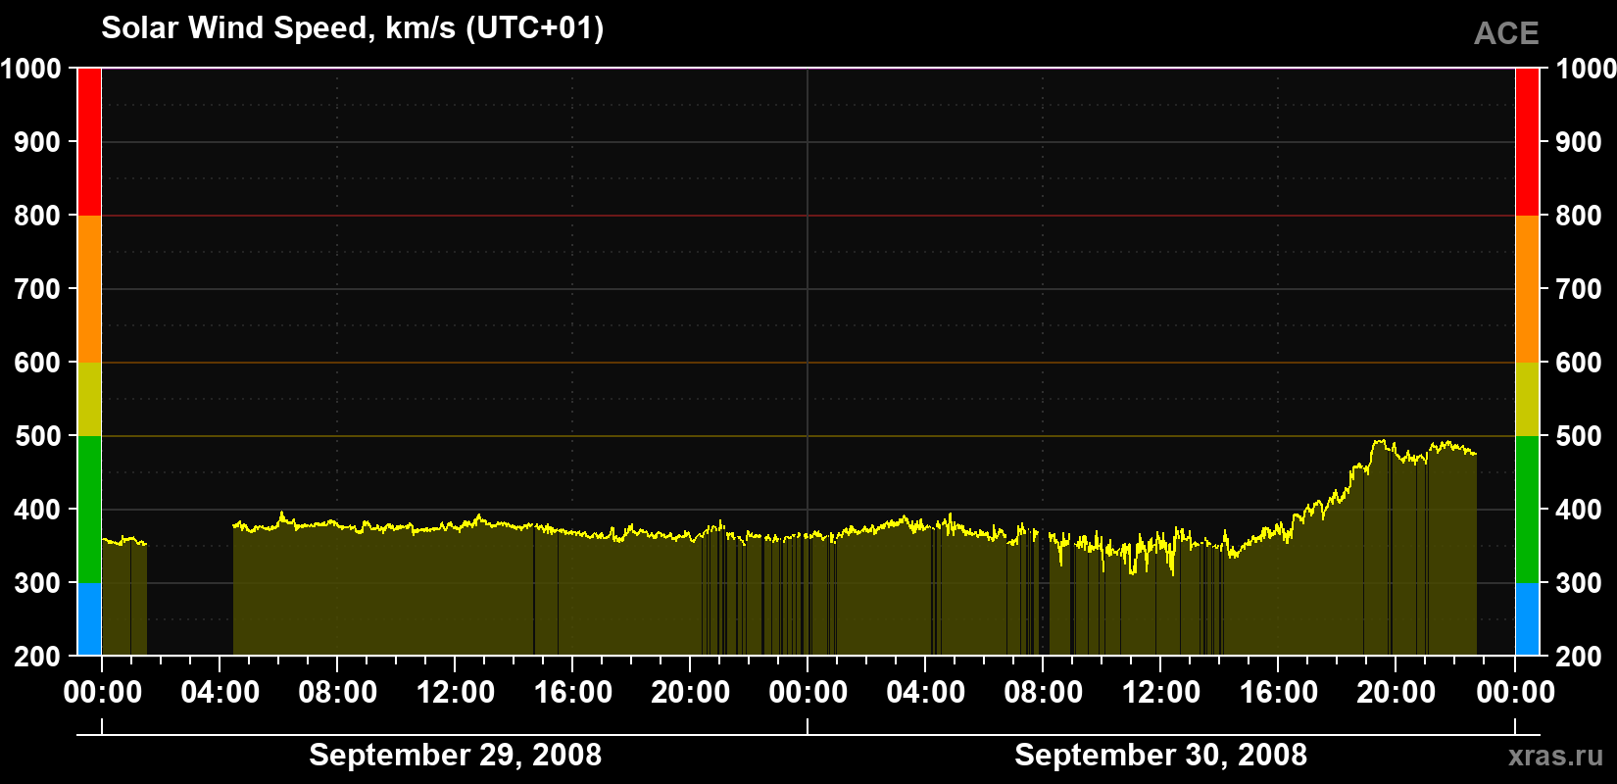The image size is (1617, 784).
Task: Select the red segment on left color scale
Action: click(x=89, y=142)
